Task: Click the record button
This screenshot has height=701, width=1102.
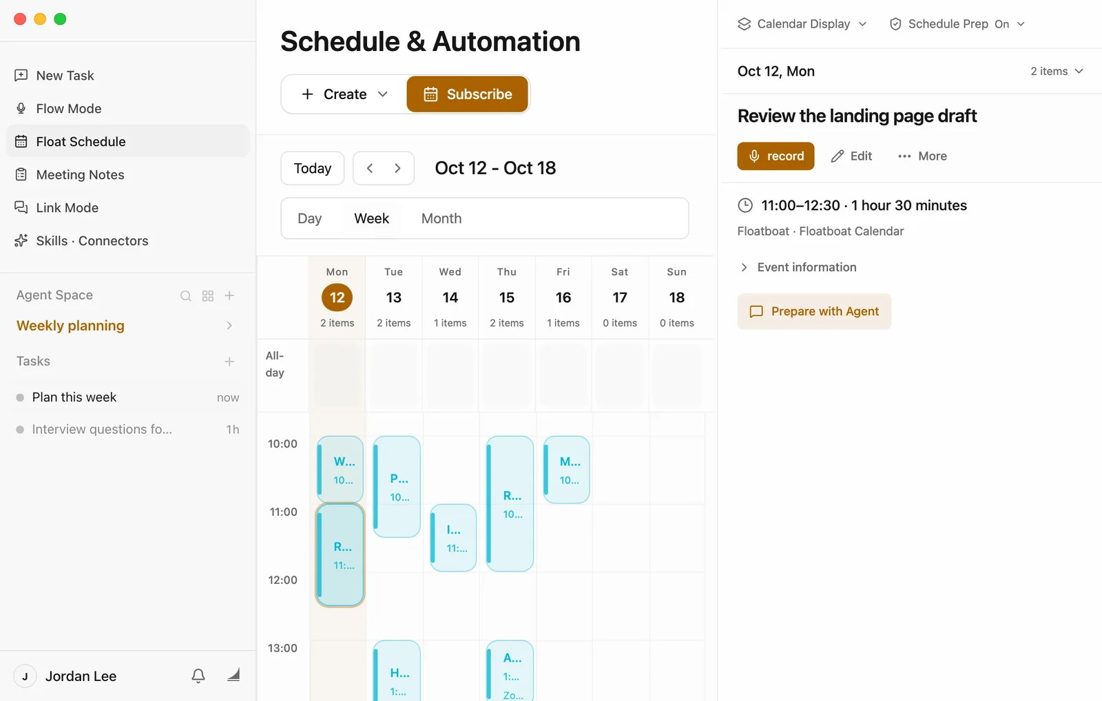Action: click(776, 156)
